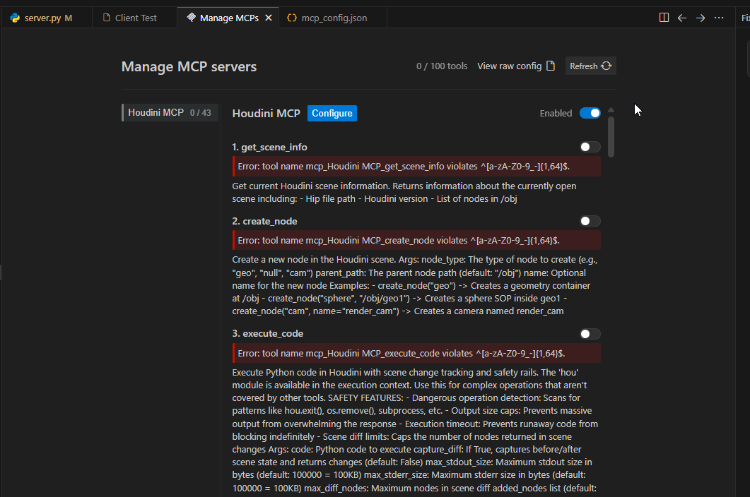
Task: Click the 'Houdini MCP' heading beside Configure
Action: coord(266,113)
